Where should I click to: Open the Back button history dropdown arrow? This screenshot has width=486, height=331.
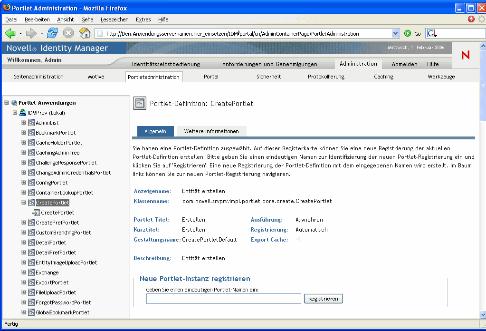[x=20, y=33]
